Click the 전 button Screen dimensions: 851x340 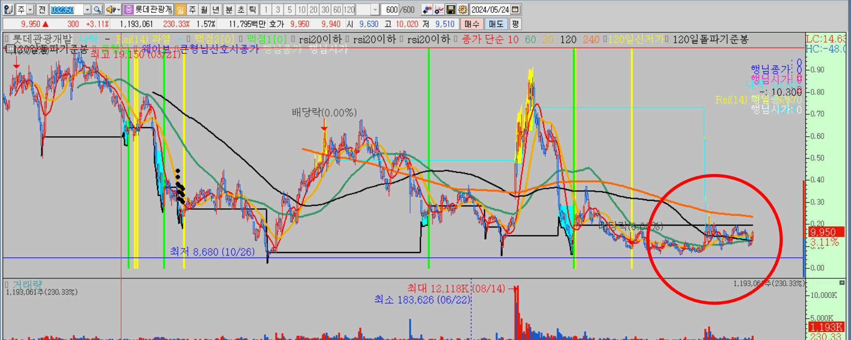coord(42,9)
